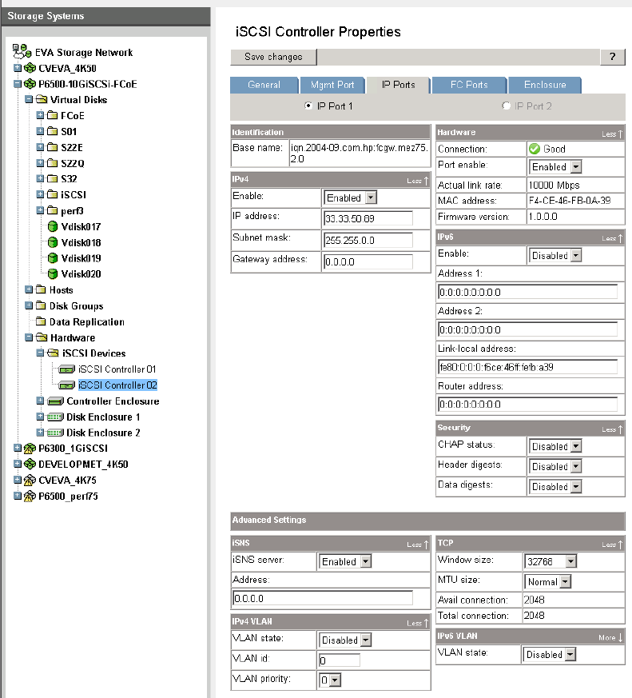
Task: Click the iSCSI Controller 01 device icon
Action: point(66,369)
